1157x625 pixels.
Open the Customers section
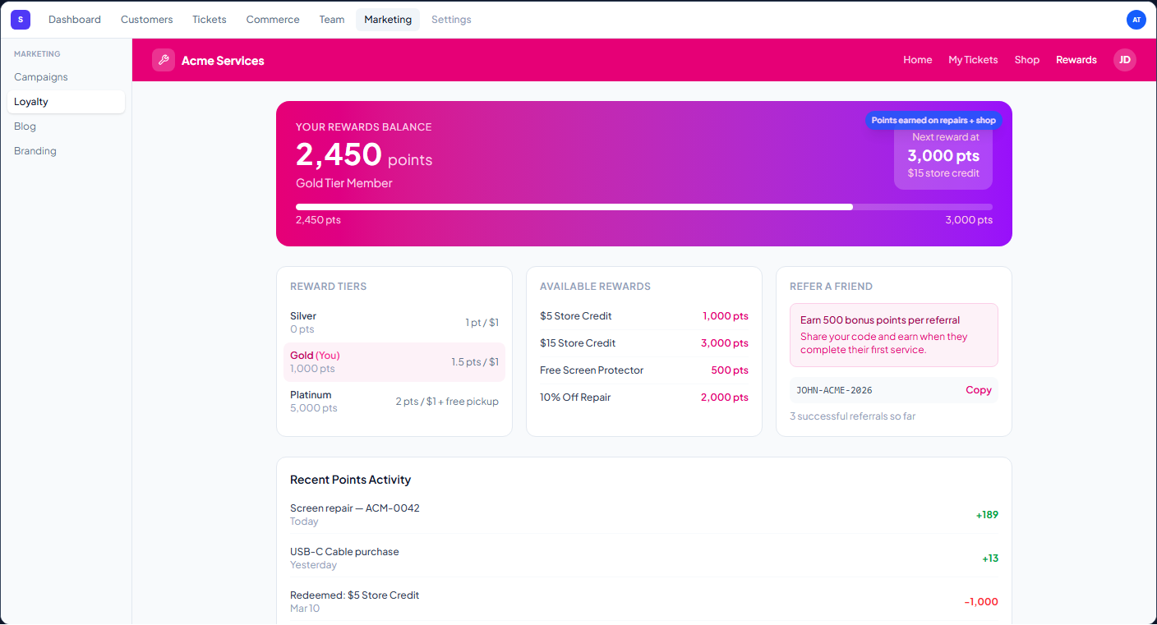[147, 20]
